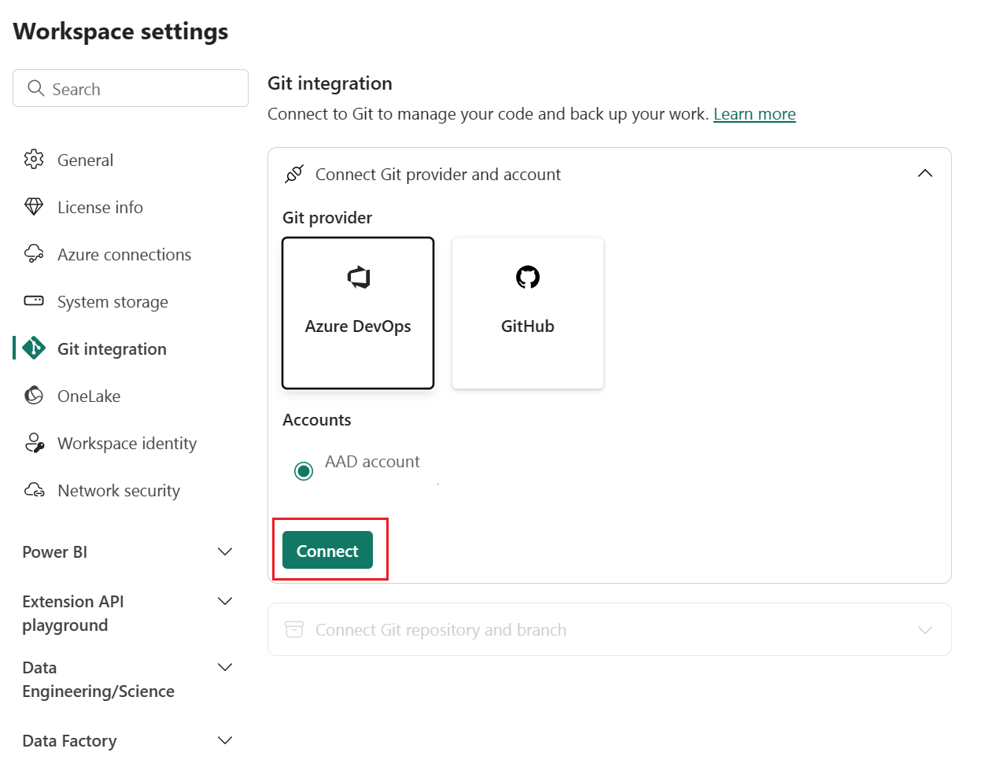Select the AAD account radio button
The image size is (1007, 778).
(304, 470)
